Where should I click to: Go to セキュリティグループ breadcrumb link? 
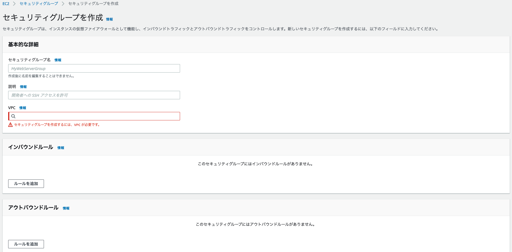coord(39,4)
